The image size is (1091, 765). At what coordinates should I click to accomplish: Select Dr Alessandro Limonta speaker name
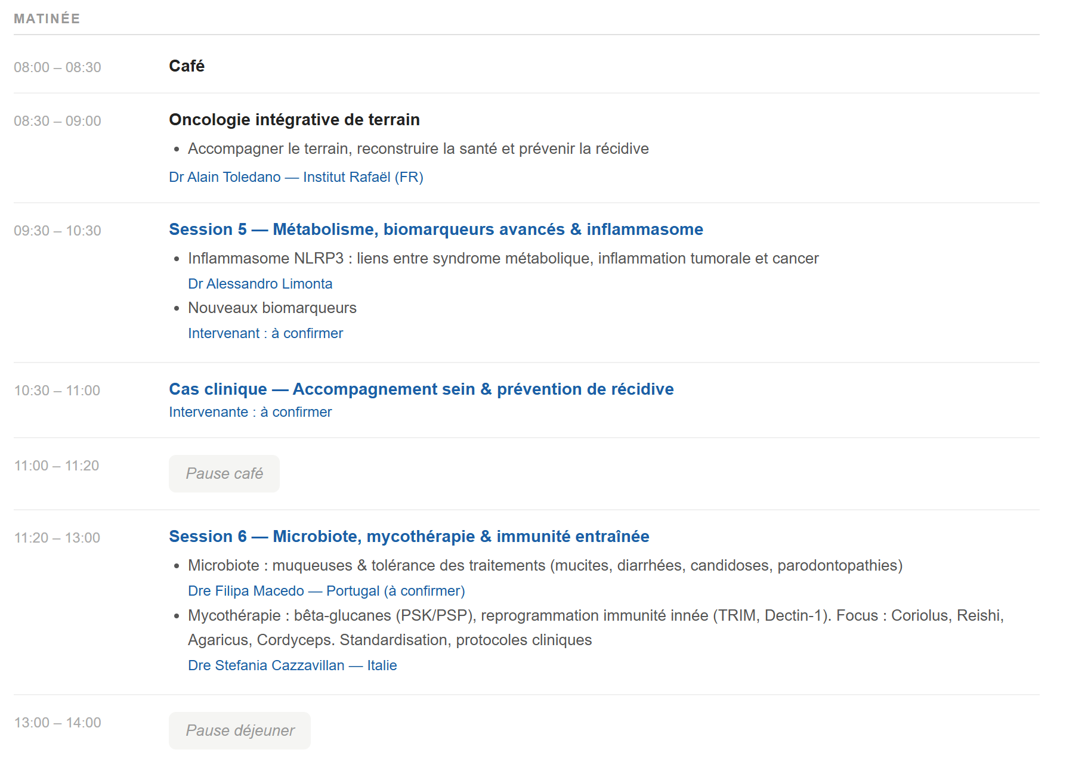coord(260,284)
